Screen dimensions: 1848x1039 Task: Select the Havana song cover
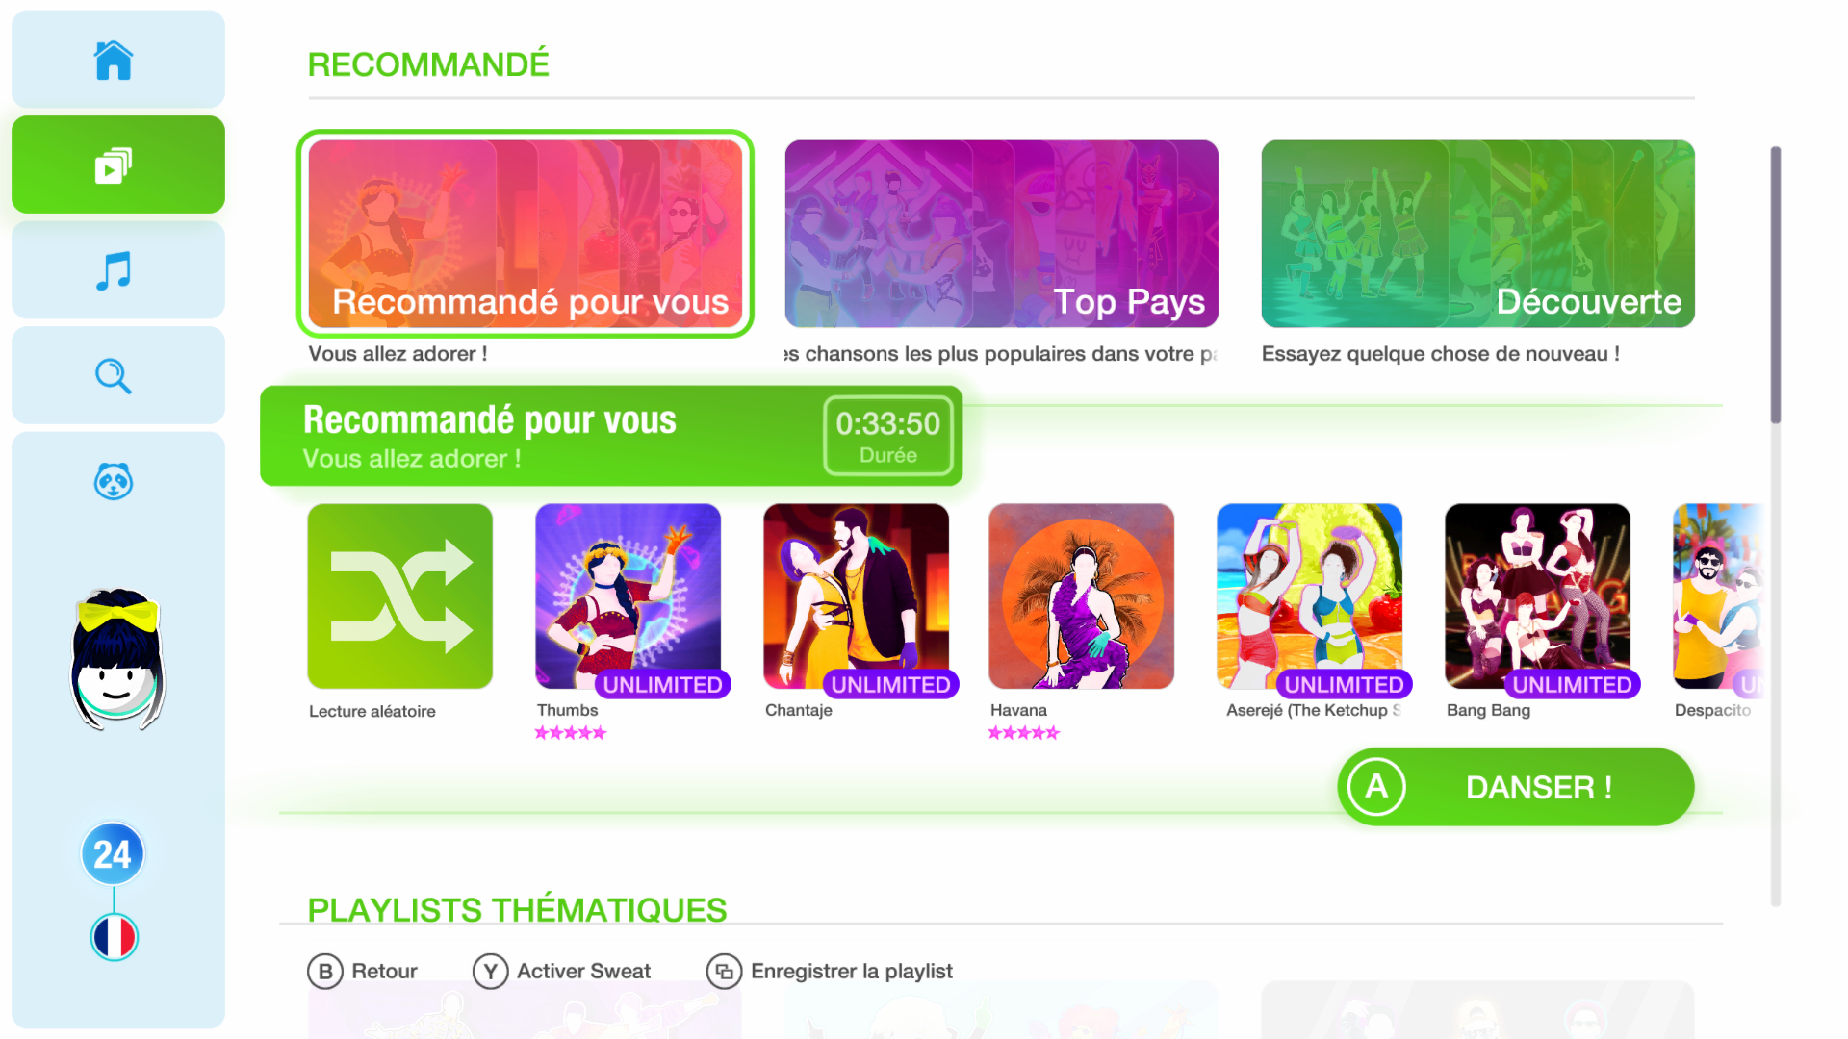pyautogui.click(x=1081, y=596)
